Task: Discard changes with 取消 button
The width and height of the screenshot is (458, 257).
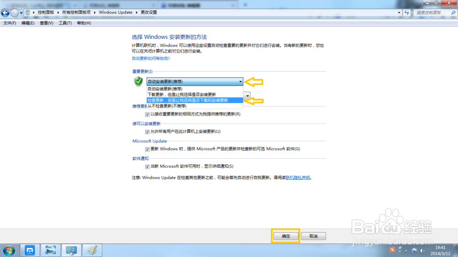Action: pos(313,236)
